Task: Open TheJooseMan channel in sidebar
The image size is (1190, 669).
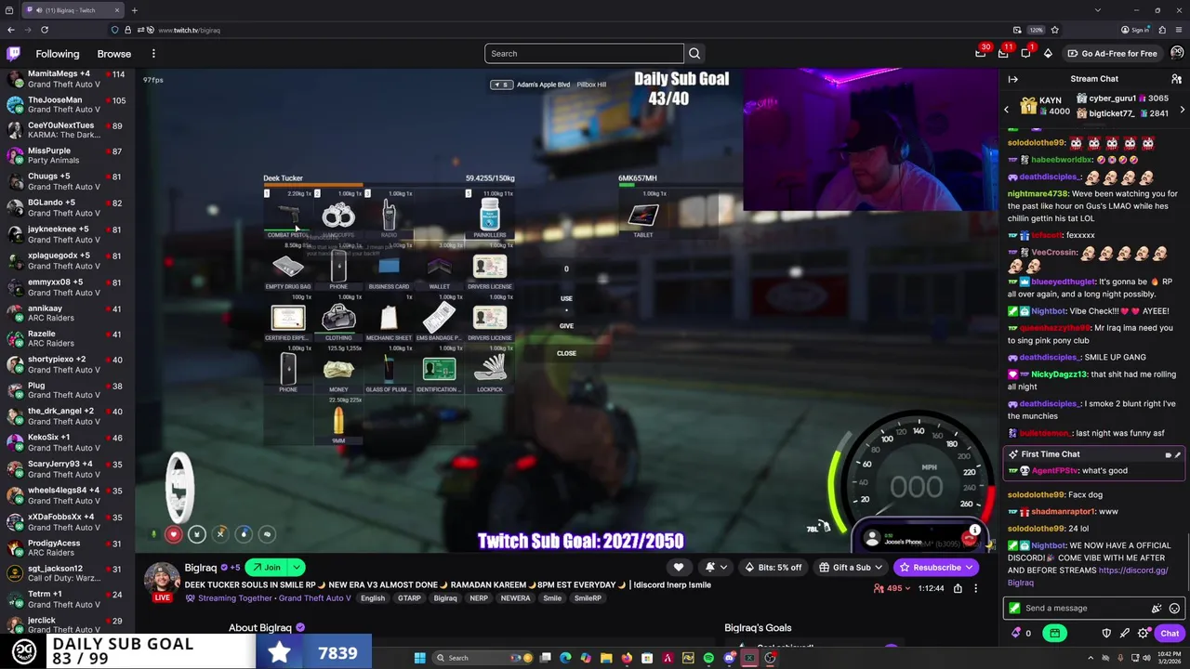Action: coord(67,104)
